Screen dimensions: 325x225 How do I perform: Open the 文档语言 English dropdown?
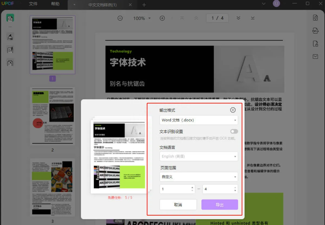pos(199,156)
